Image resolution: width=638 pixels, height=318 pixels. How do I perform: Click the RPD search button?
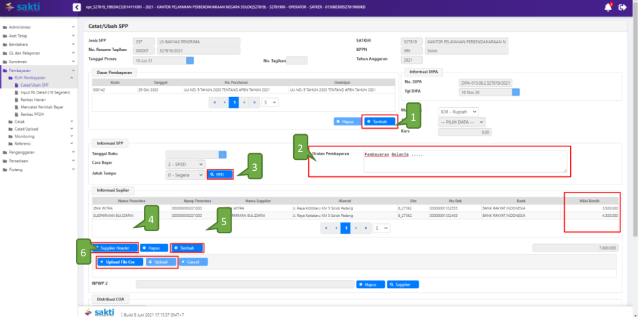pos(221,174)
